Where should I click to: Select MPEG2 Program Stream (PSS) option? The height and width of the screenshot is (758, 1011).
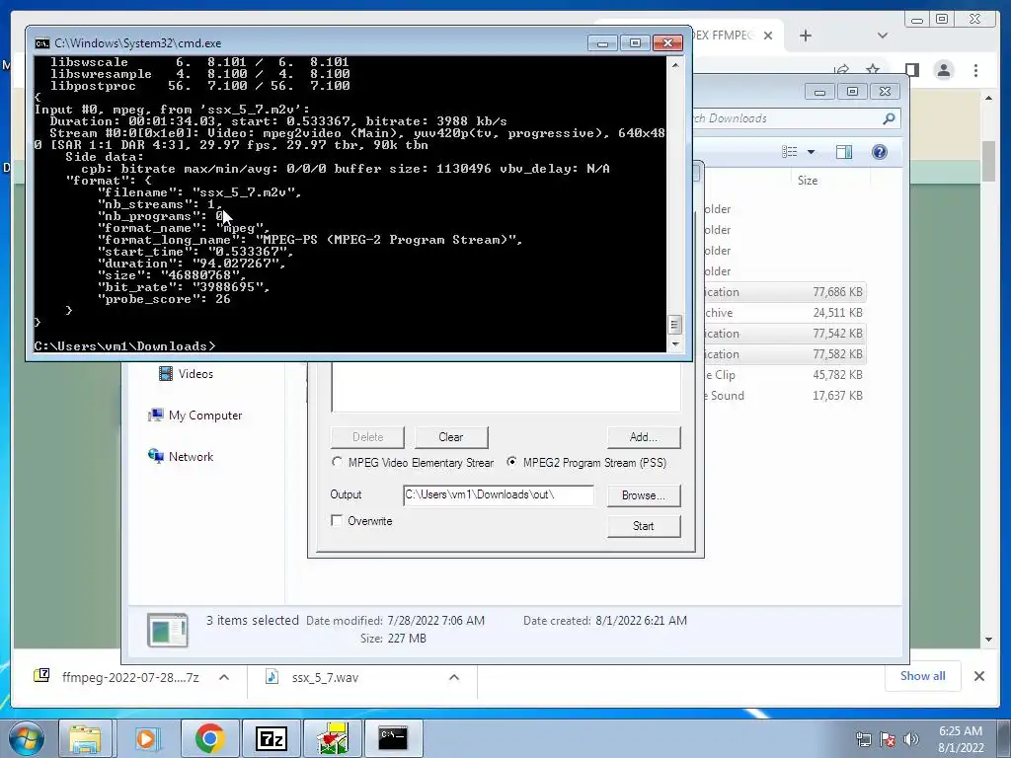512,462
